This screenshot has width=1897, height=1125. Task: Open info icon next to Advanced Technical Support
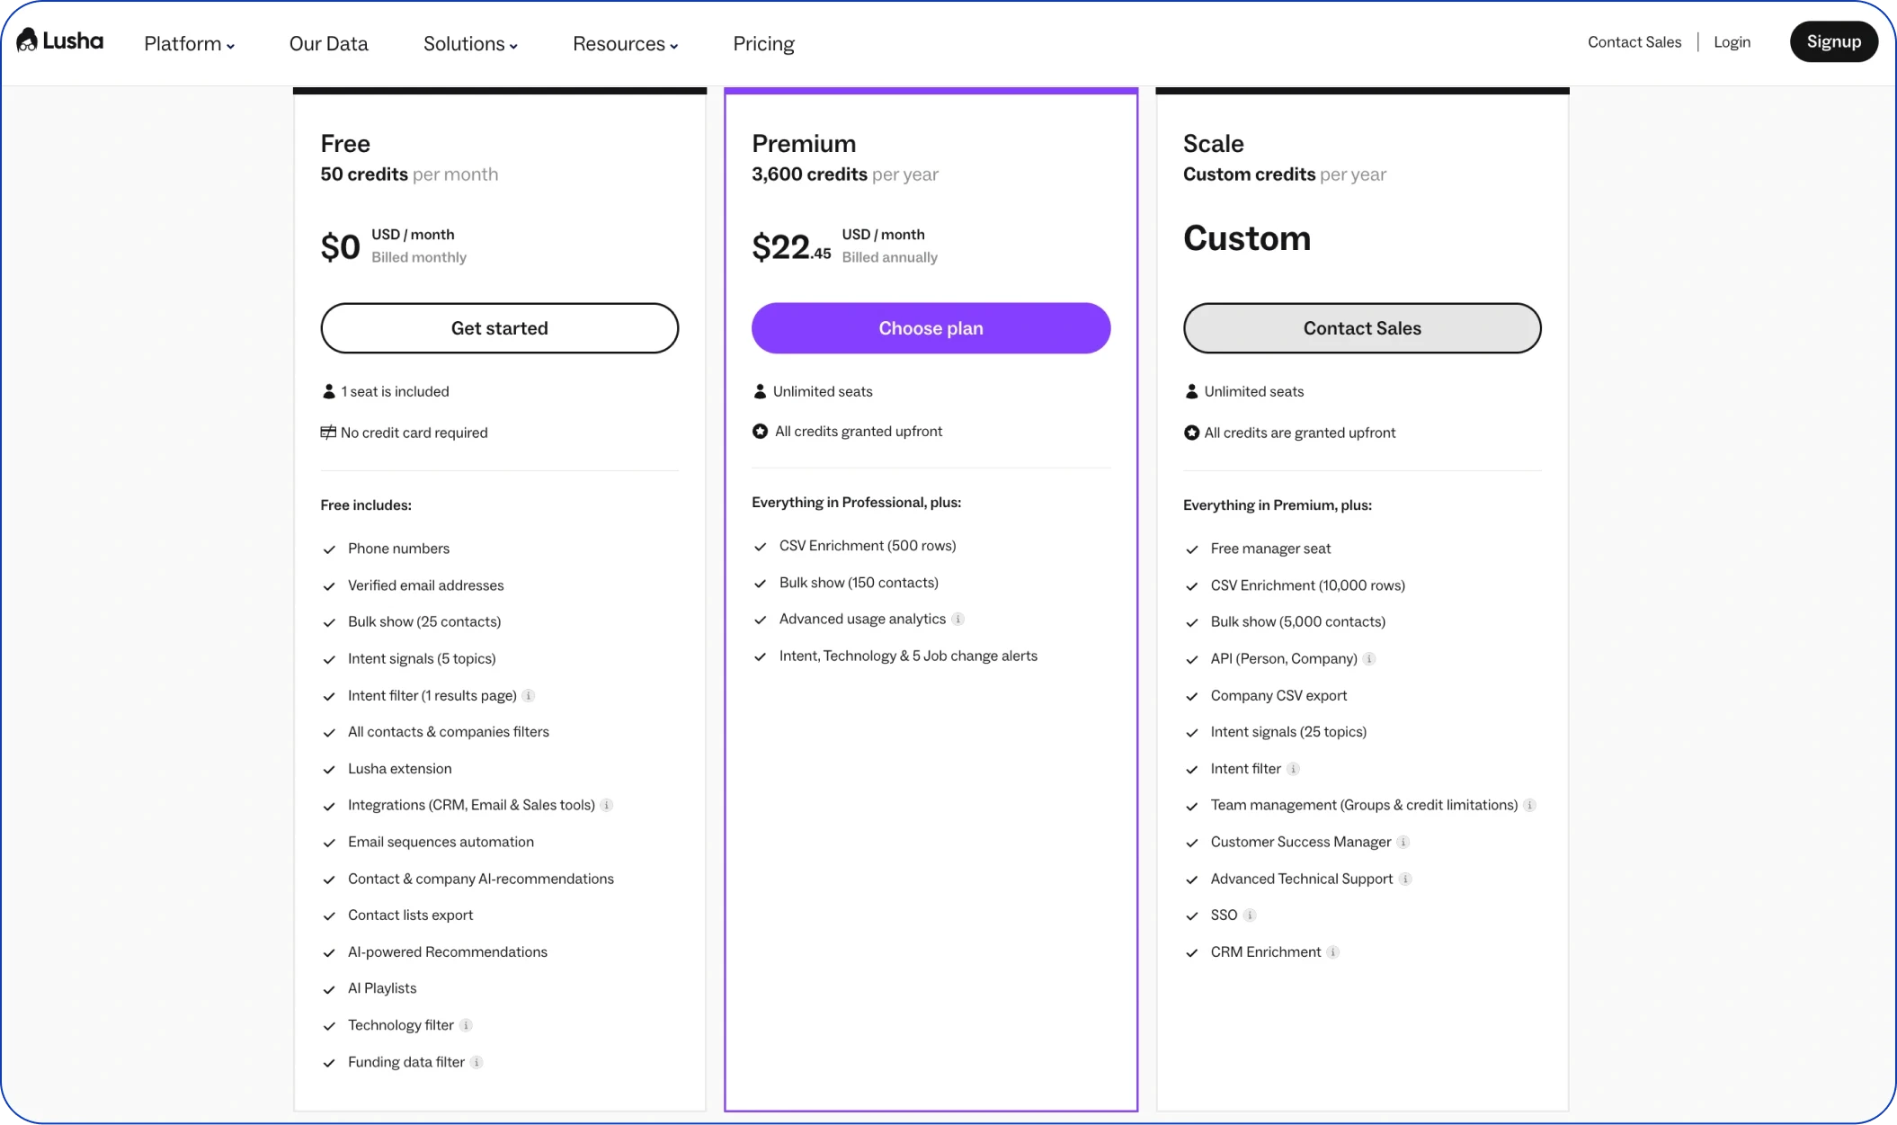(x=1405, y=879)
